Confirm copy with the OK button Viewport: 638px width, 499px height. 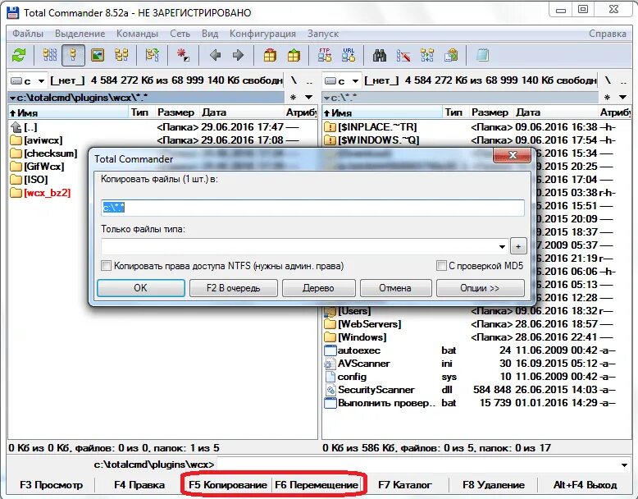[141, 288]
